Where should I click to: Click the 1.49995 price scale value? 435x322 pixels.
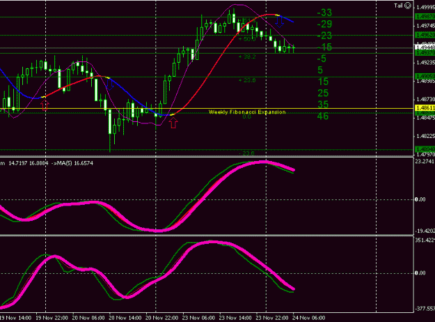[x=425, y=7]
